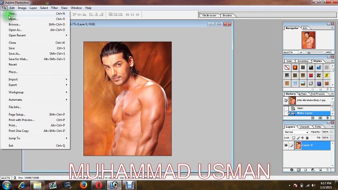
Task: Toggle Lock Transparent Pixels in Layers panel
Action: 294,138
